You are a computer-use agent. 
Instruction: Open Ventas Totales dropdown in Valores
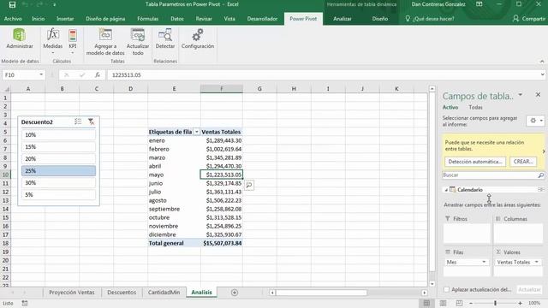(537, 262)
